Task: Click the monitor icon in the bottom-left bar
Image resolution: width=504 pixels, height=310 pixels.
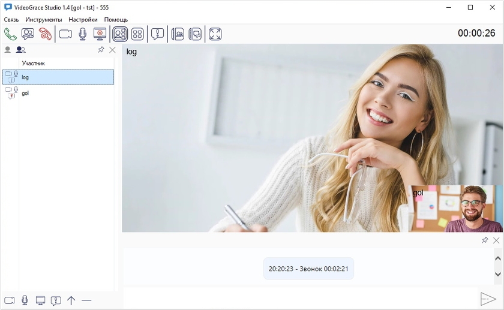Action: click(40, 300)
